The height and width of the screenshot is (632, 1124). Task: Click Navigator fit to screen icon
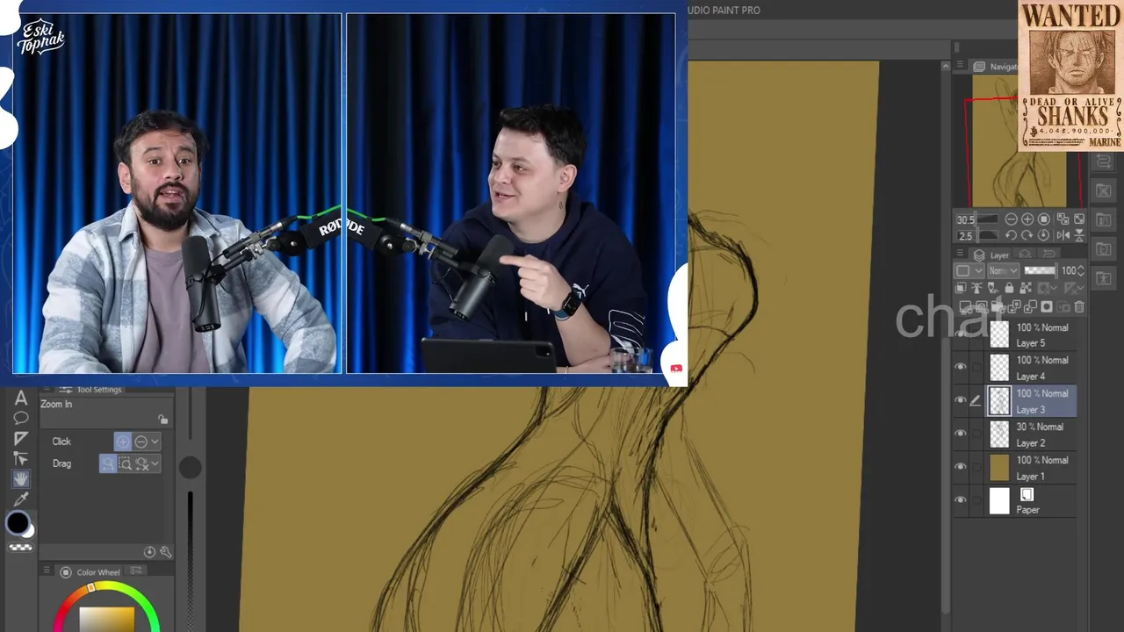click(x=1079, y=219)
